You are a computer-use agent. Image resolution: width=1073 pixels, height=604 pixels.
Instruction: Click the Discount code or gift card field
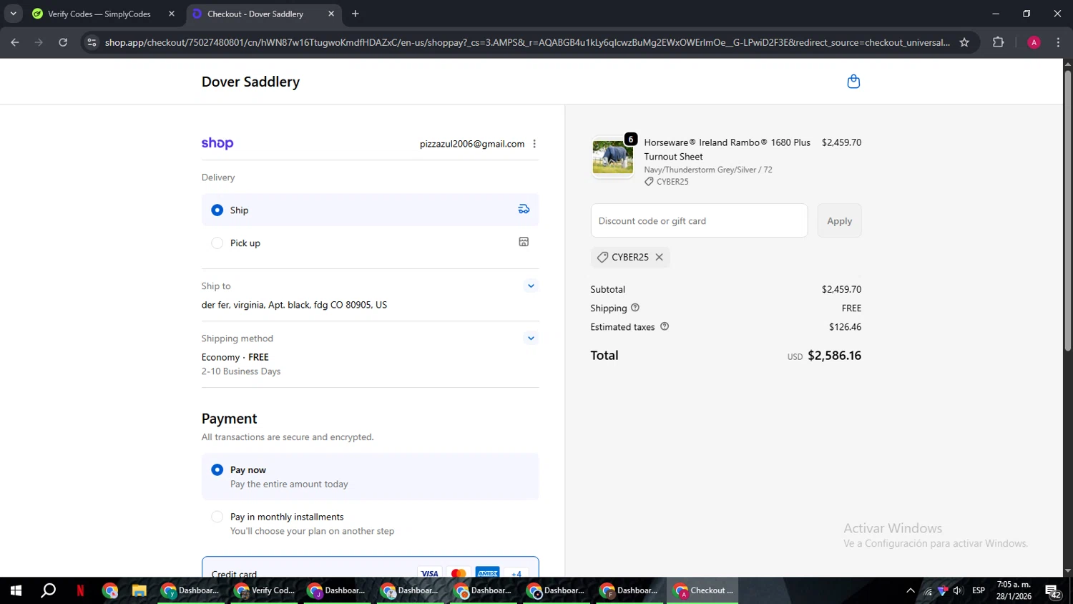pos(699,221)
